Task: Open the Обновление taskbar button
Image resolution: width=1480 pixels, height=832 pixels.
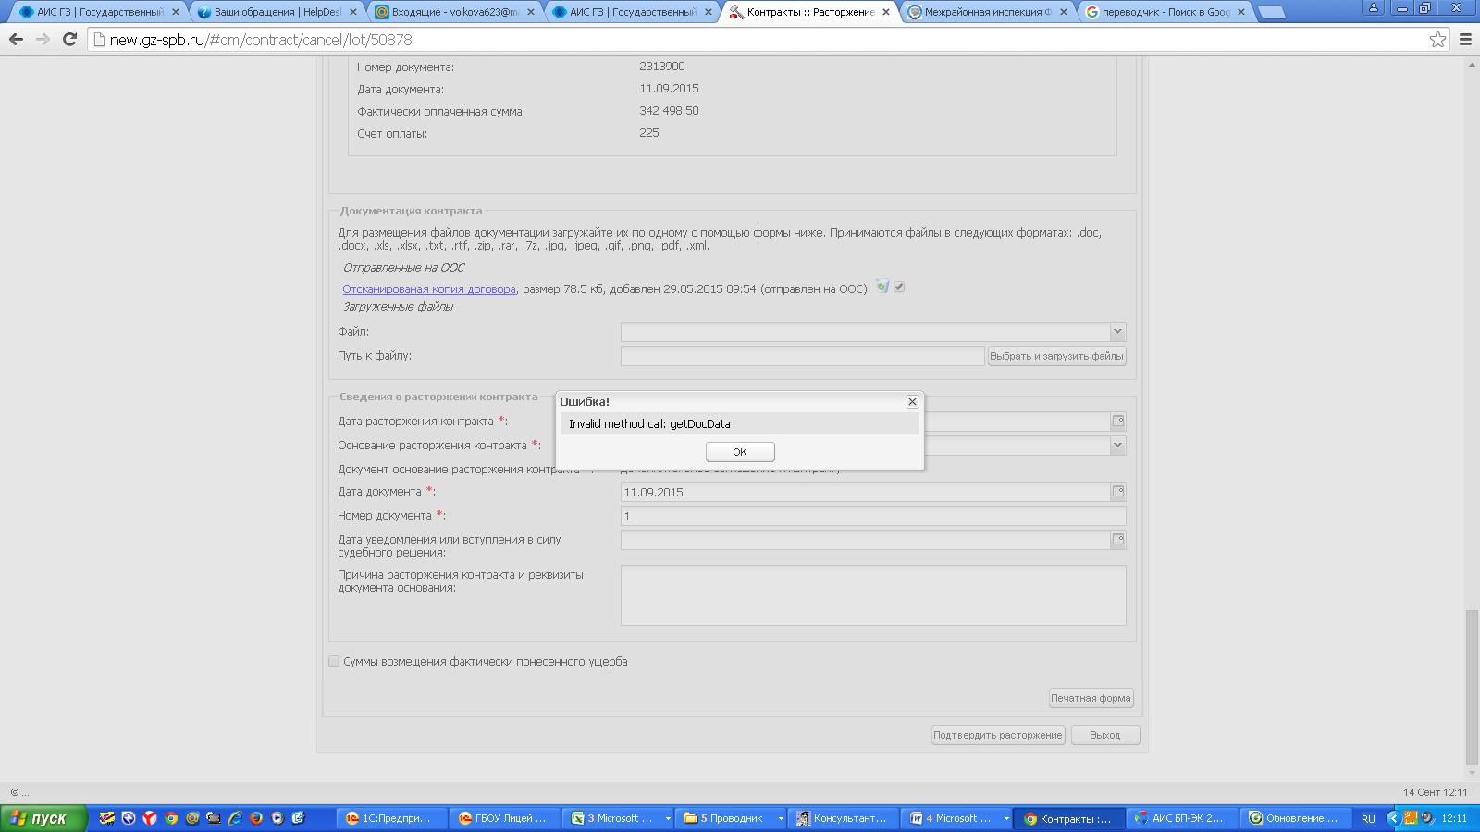Action: point(1296,818)
